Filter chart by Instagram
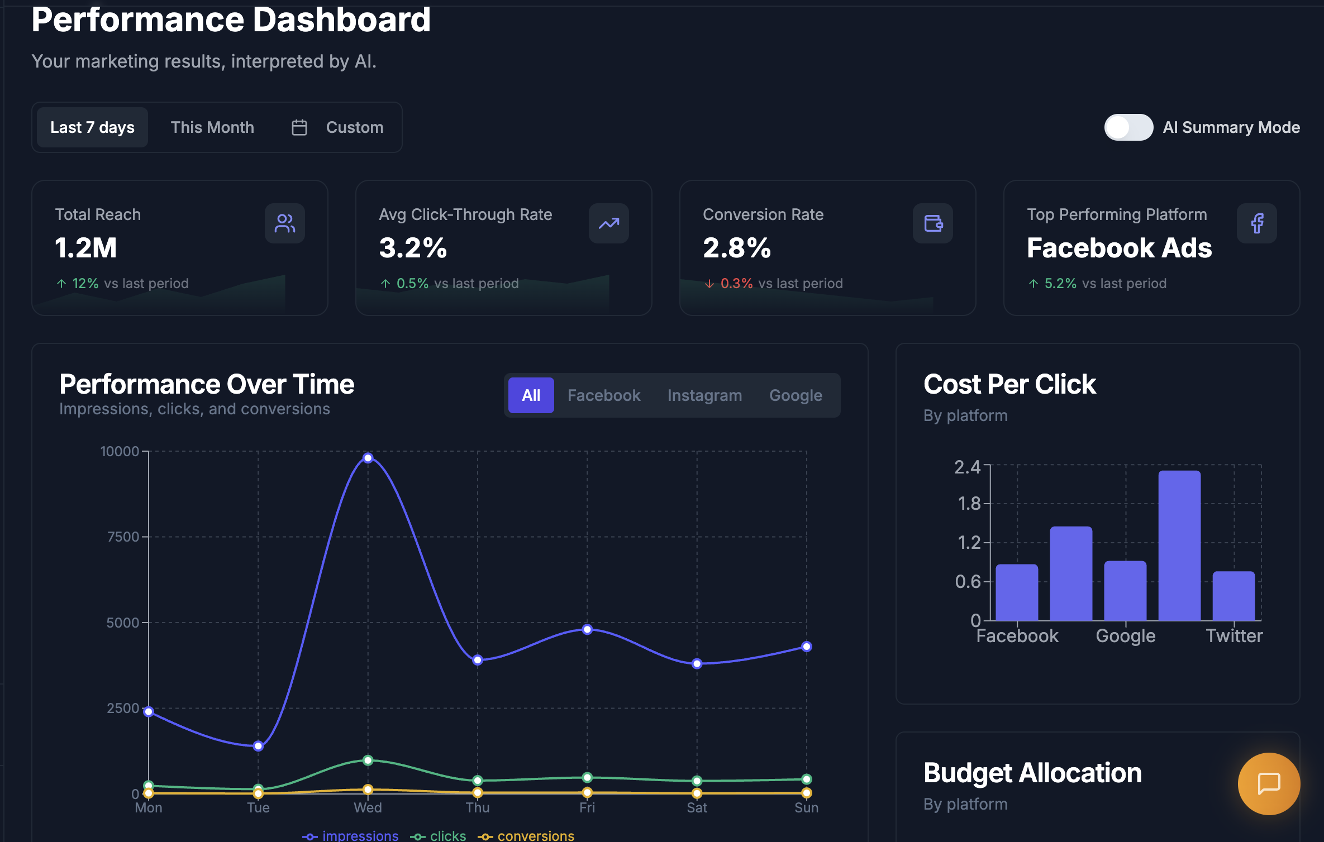This screenshot has width=1324, height=842. (704, 395)
